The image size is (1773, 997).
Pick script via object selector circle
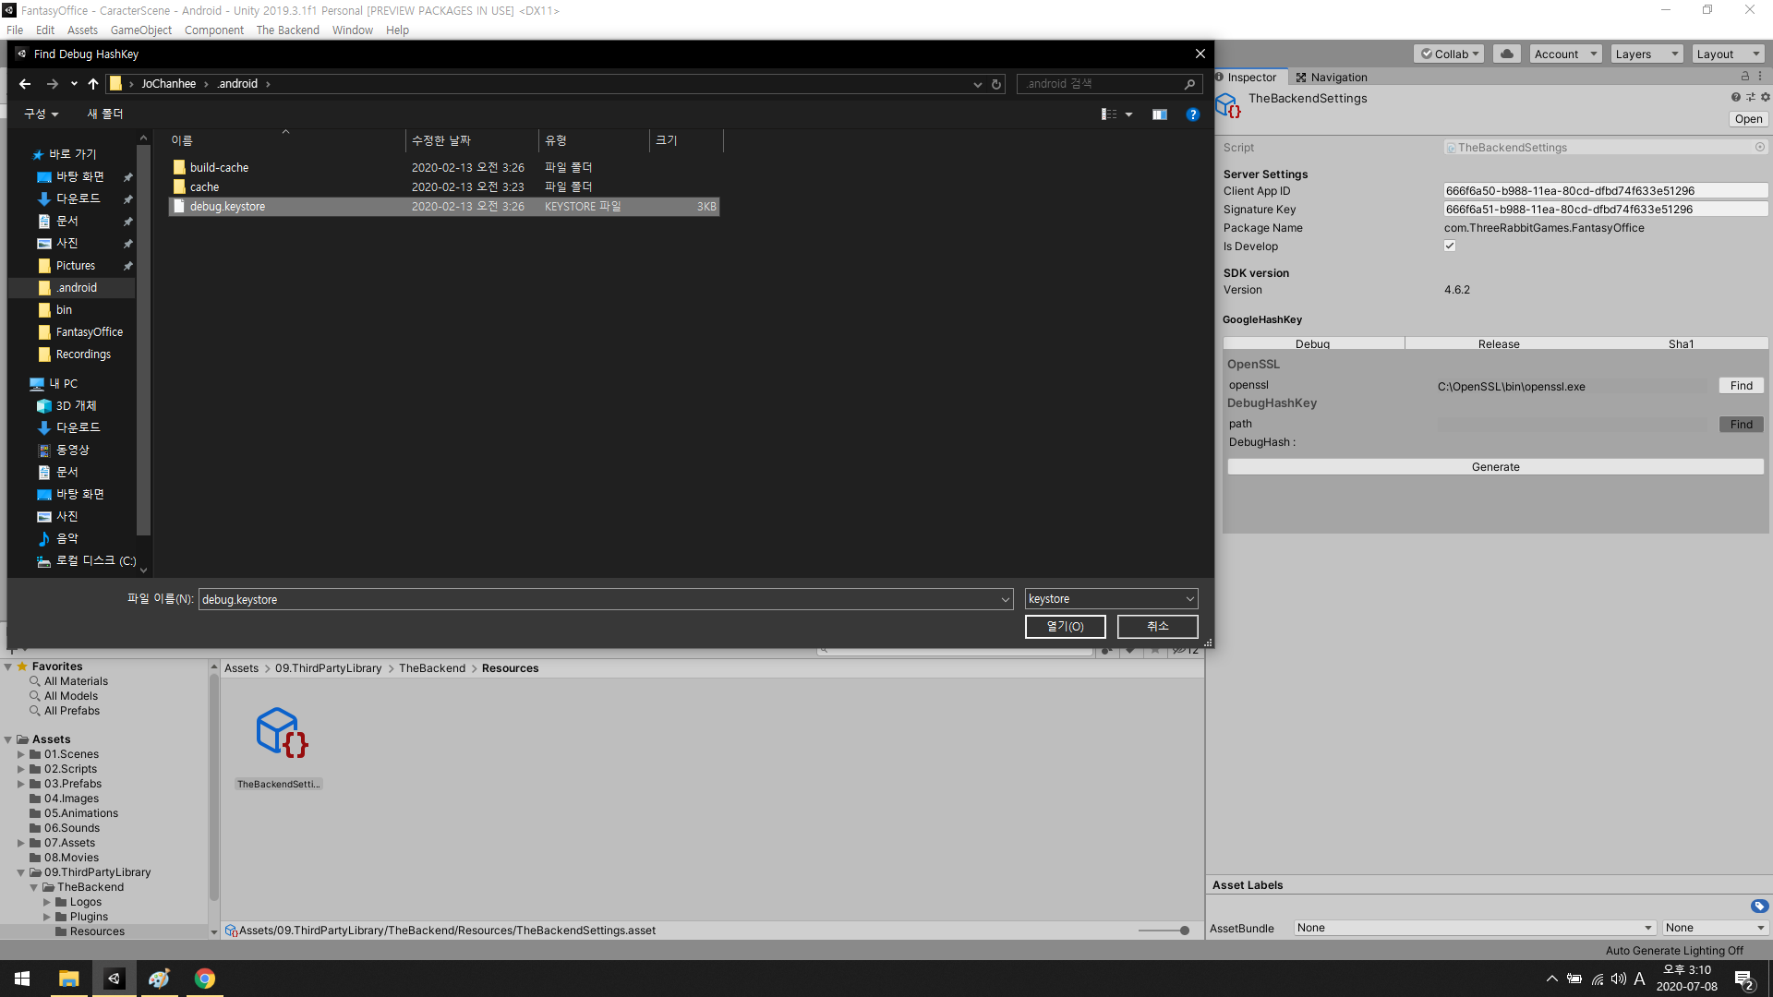coord(1760,147)
